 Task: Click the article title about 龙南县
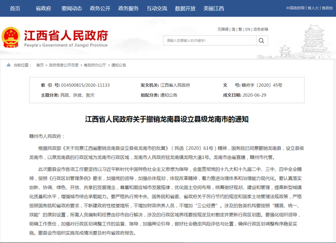167,119
